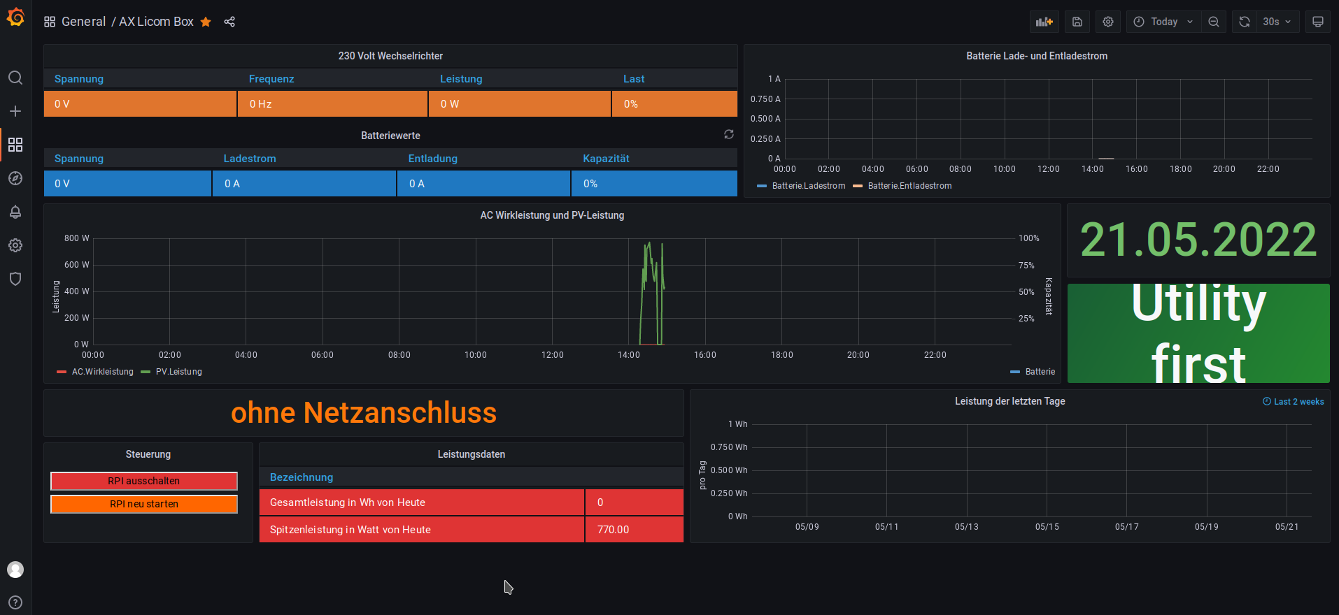Click the Save dashboard icon

1077,22
